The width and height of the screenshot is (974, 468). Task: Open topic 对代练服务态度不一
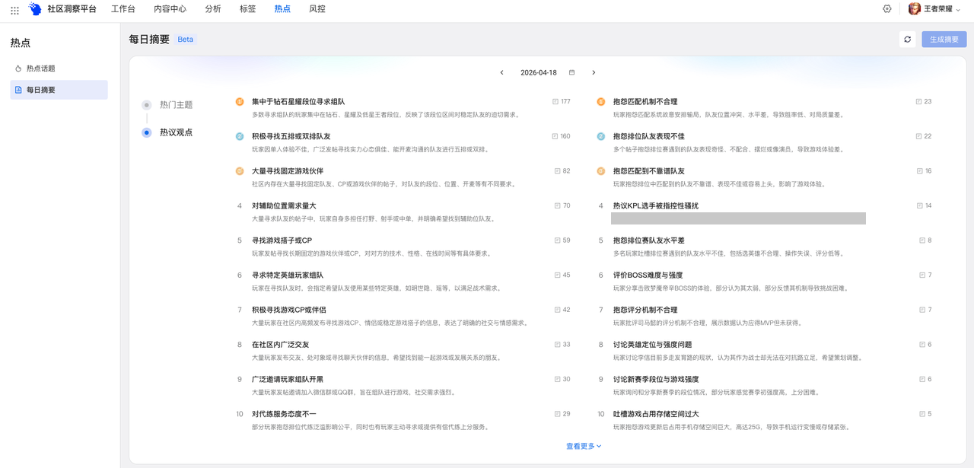coord(284,414)
